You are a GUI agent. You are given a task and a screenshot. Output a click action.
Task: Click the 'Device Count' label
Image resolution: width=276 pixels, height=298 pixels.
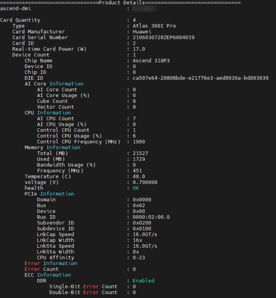[31, 55]
